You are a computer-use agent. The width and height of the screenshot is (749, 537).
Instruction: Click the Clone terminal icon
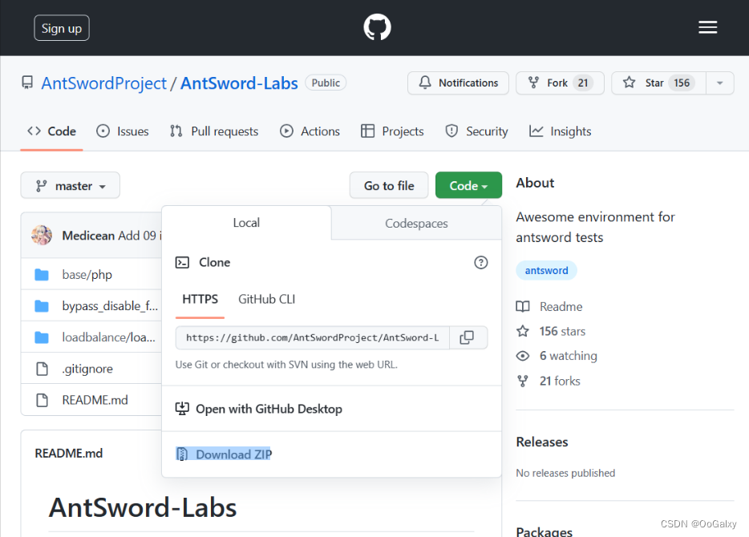(x=182, y=263)
